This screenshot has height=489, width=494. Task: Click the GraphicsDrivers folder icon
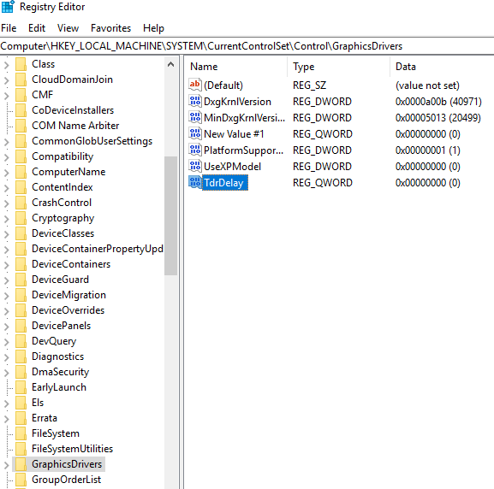(x=21, y=464)
